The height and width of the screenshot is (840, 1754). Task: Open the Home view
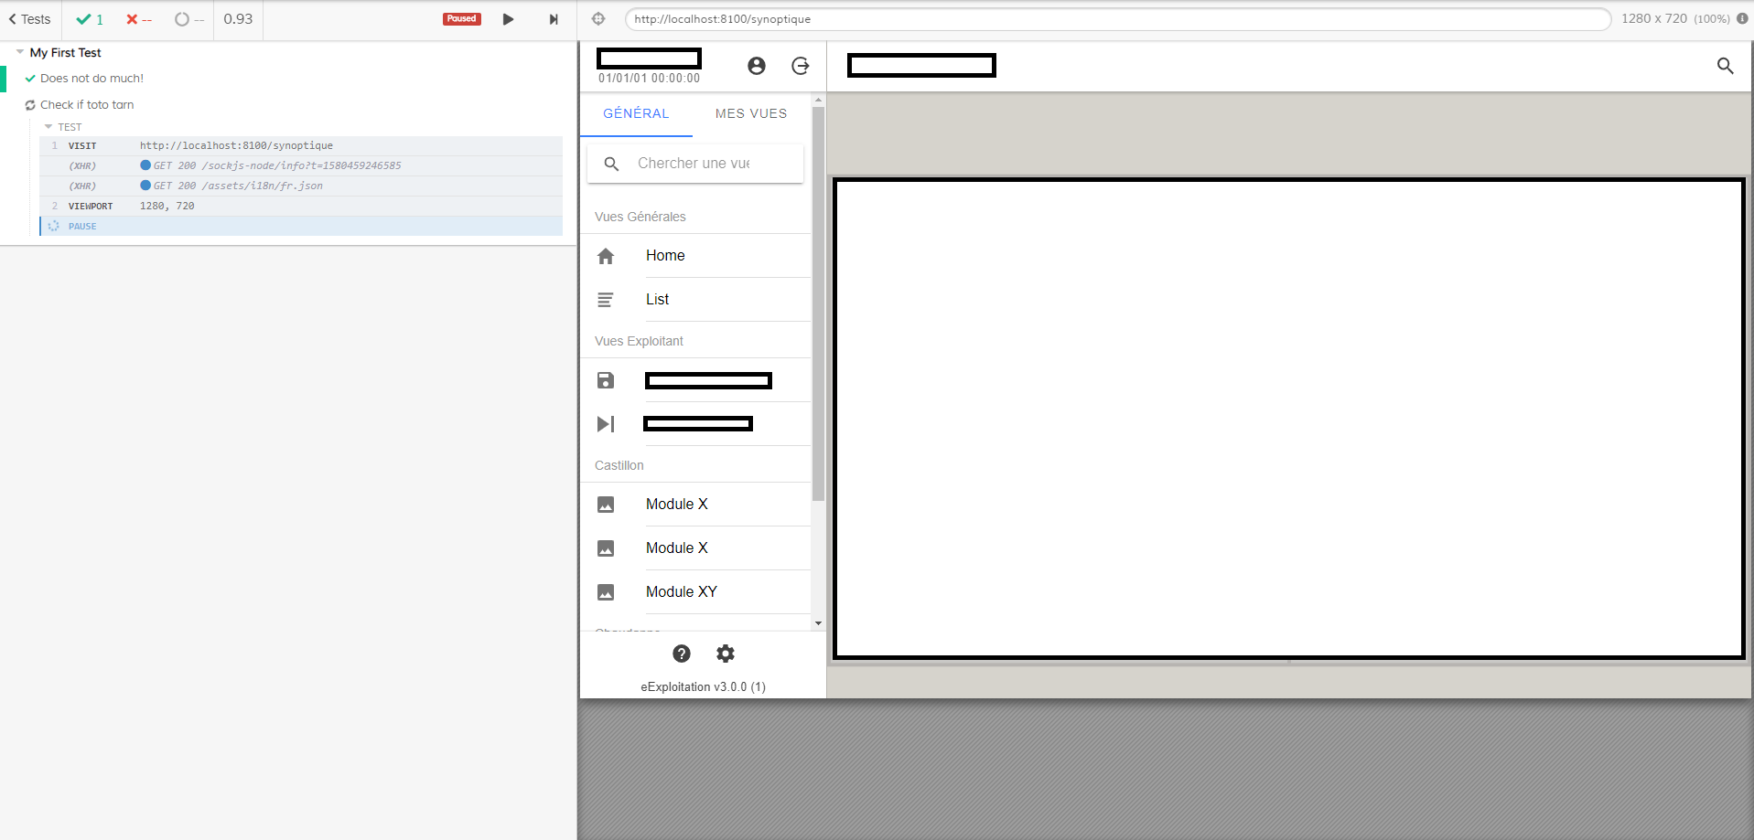[695, 256]
